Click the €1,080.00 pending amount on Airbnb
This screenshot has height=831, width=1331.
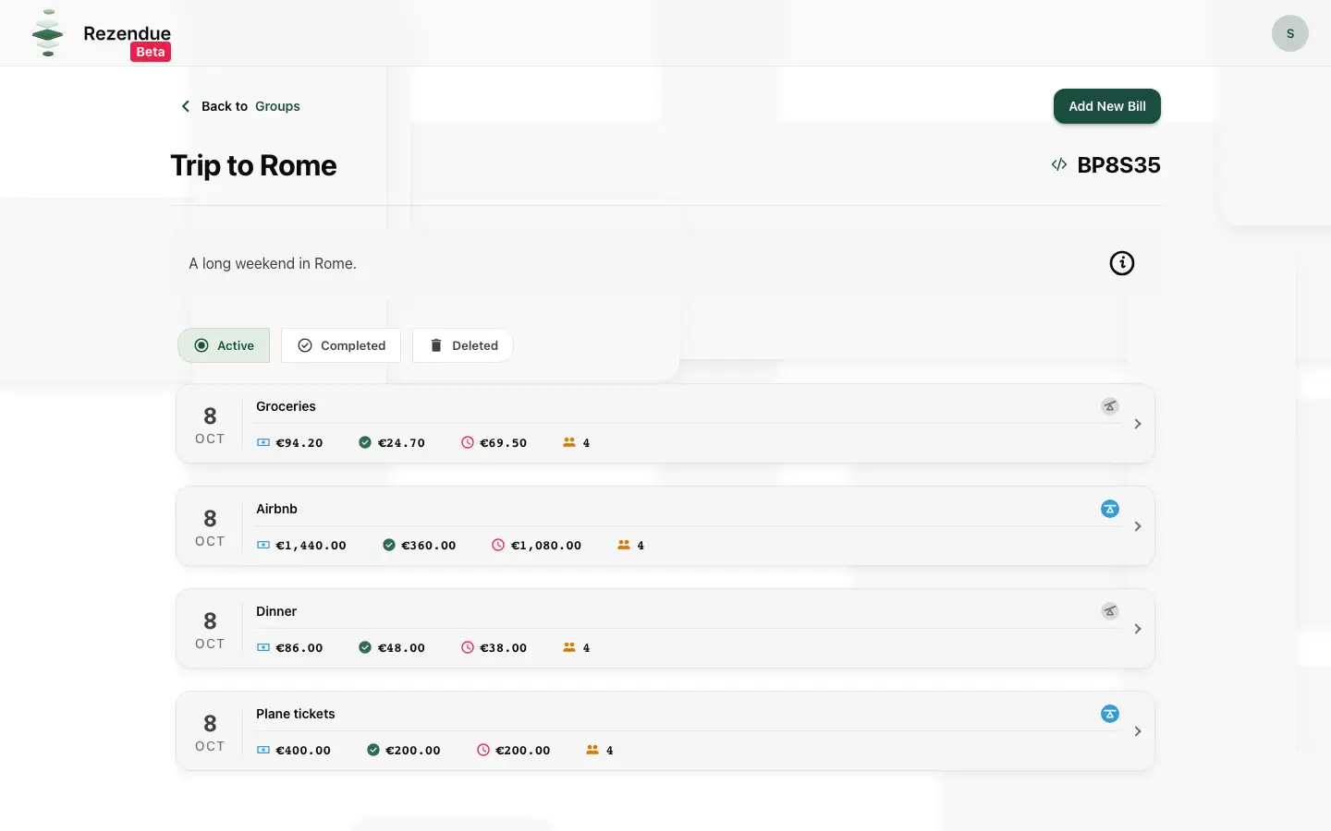pyautogui.click(x=546, y=546)
